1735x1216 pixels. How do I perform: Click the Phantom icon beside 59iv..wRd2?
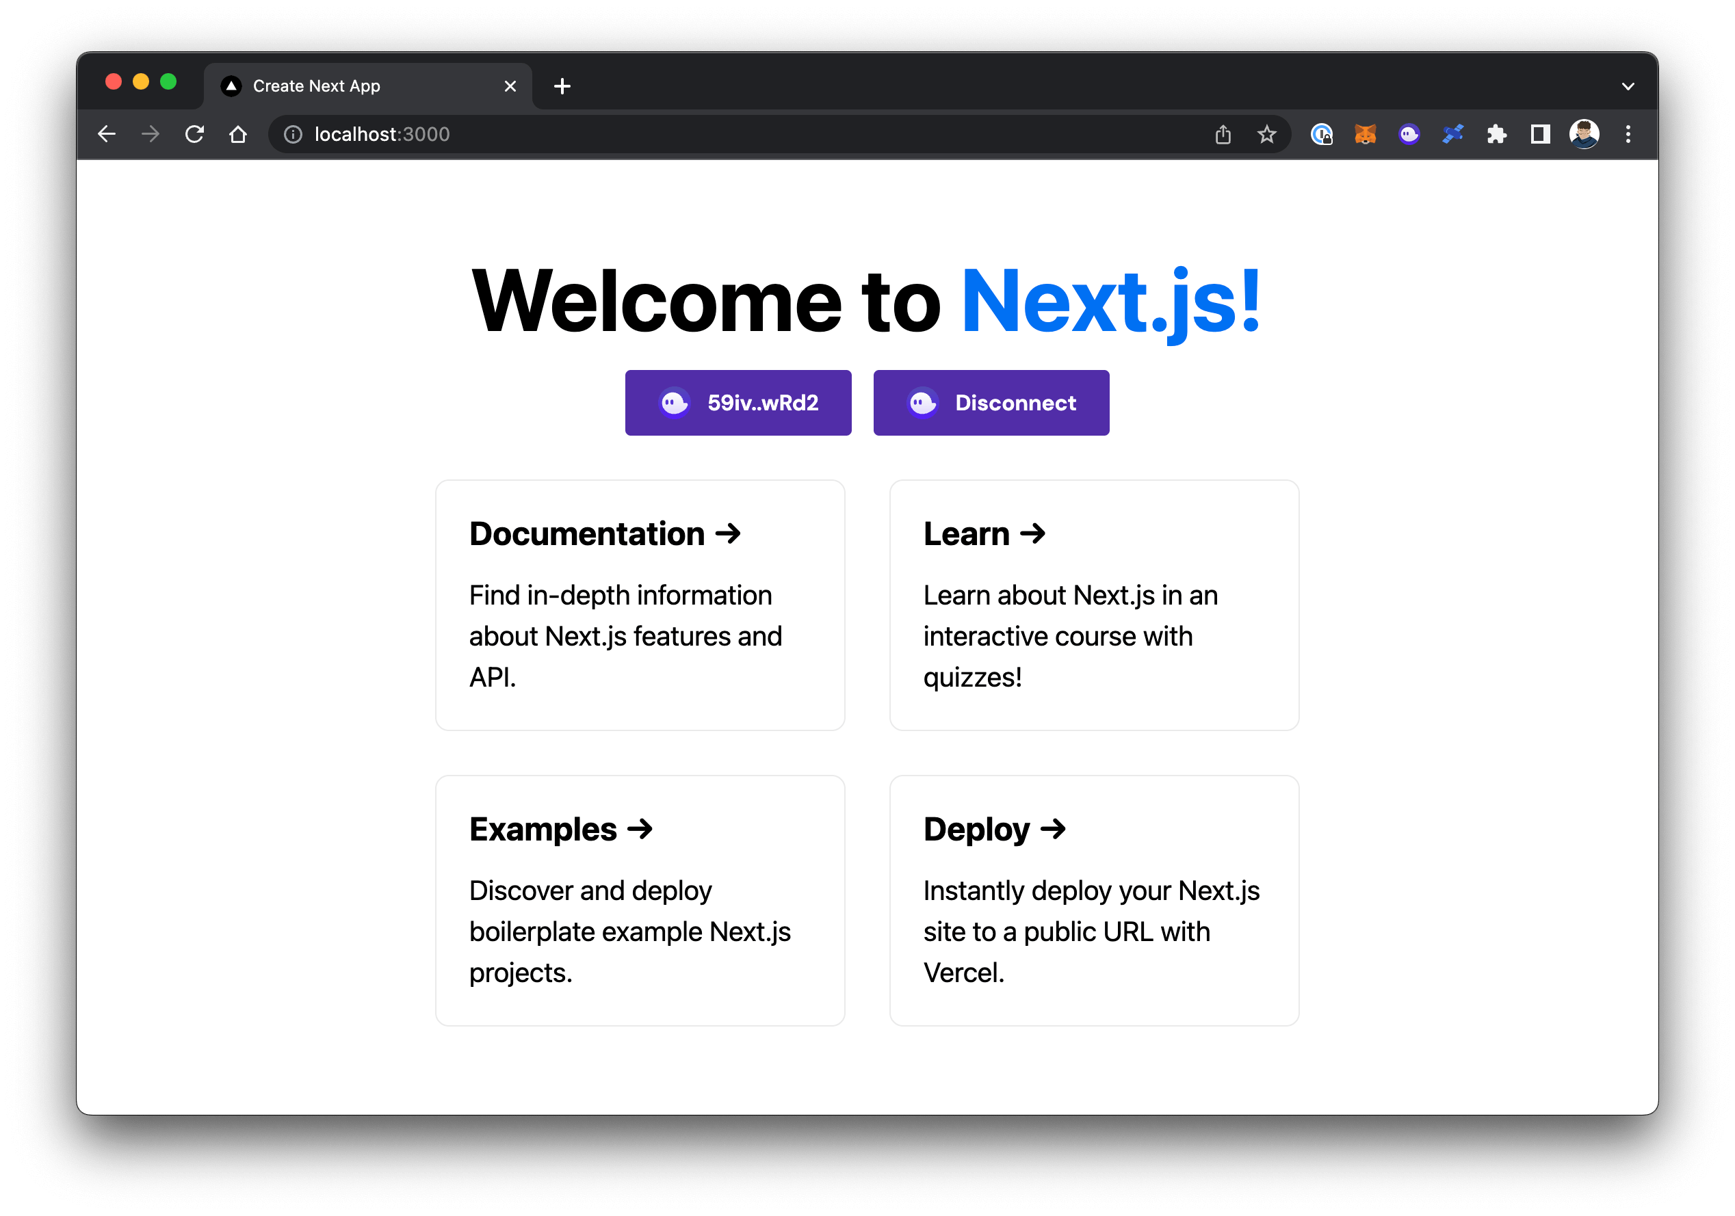point(675,403)
